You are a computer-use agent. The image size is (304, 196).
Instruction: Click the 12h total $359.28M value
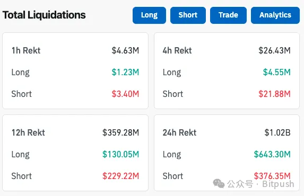120,132
